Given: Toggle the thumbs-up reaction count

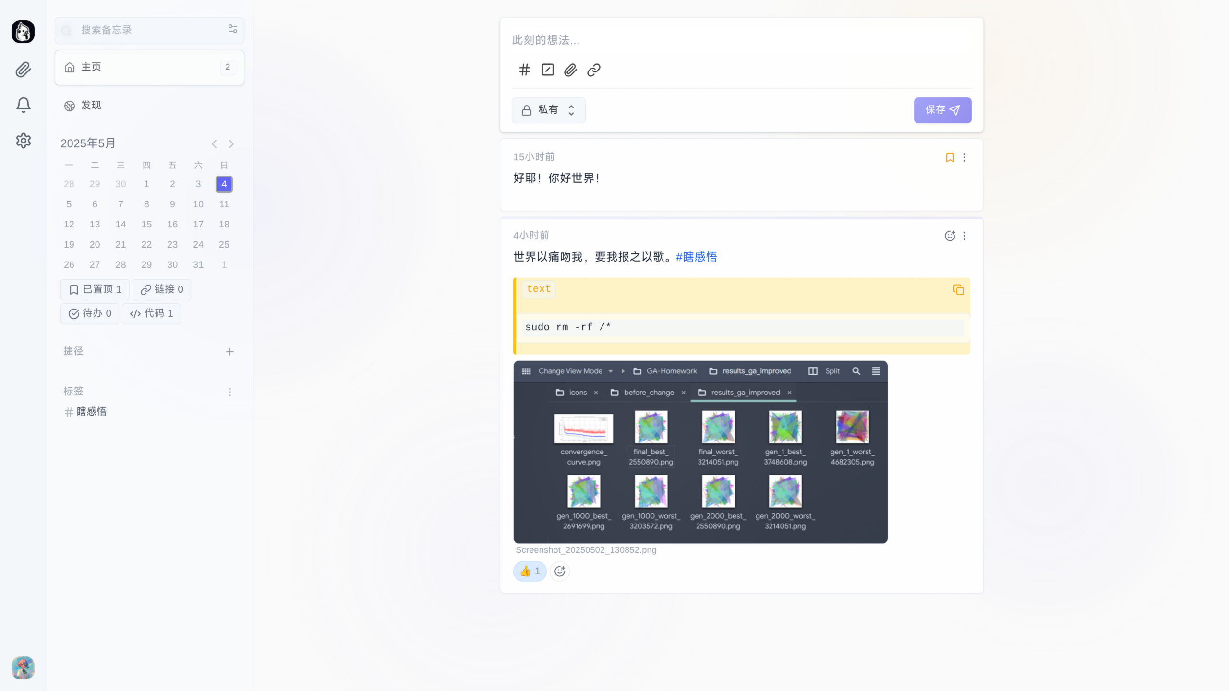Looking at the screenshot, I should 530,571.
